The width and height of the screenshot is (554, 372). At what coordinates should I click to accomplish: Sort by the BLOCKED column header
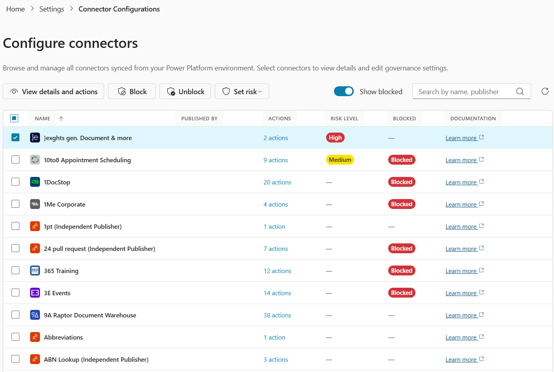(x=404, y=118)
